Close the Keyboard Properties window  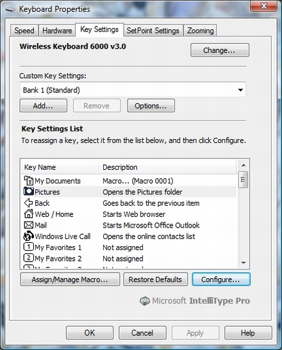click(263, 6)
